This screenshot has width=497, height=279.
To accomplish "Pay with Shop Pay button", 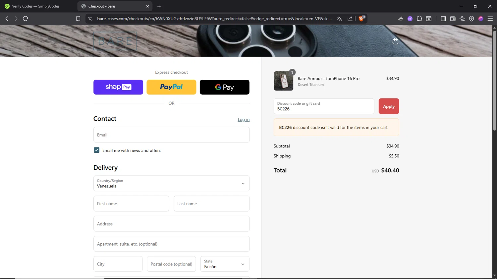I will (x=118, y=87).
